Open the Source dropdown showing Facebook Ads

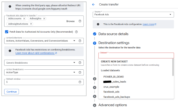tap(170, 15)
